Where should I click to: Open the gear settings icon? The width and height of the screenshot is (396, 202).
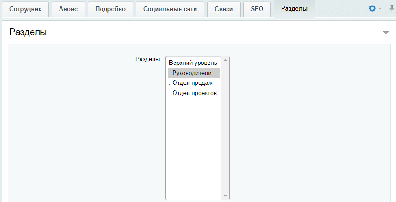(372, 8)
